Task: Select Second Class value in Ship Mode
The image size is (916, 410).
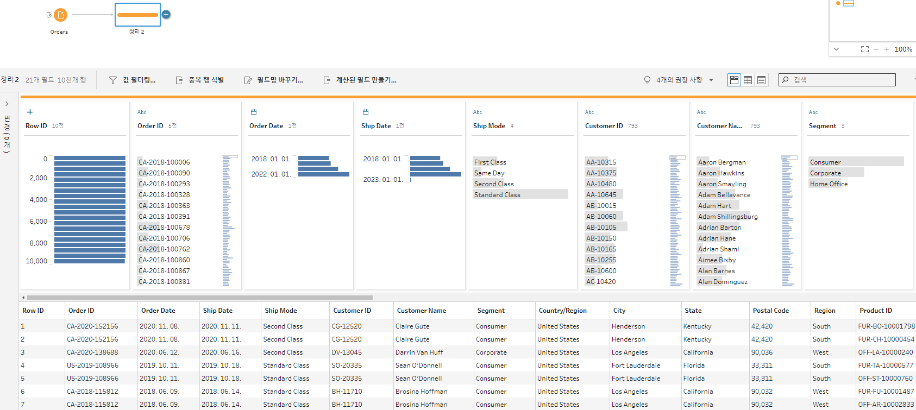Action: (x=494, y=184)
